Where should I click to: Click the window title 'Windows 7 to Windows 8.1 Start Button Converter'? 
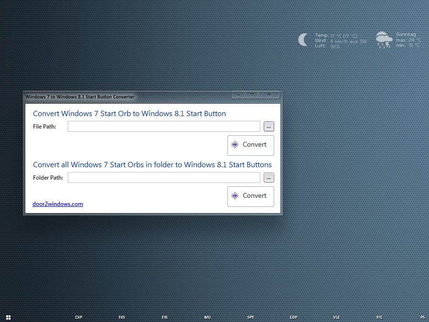click(80, 97)
